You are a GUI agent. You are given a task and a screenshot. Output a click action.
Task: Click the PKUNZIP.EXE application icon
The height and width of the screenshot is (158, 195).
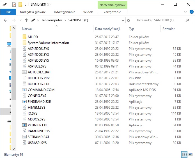tap(24, 125)
